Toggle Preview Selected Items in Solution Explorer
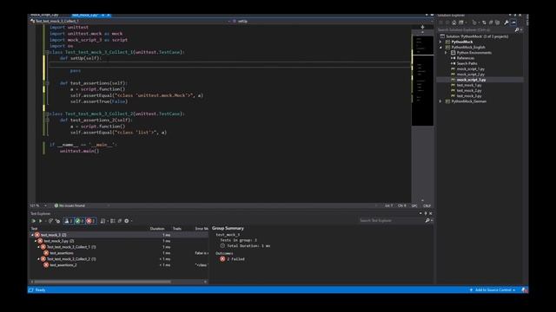The width and height of the screenshot is (556, 312). tap(513, 23)
